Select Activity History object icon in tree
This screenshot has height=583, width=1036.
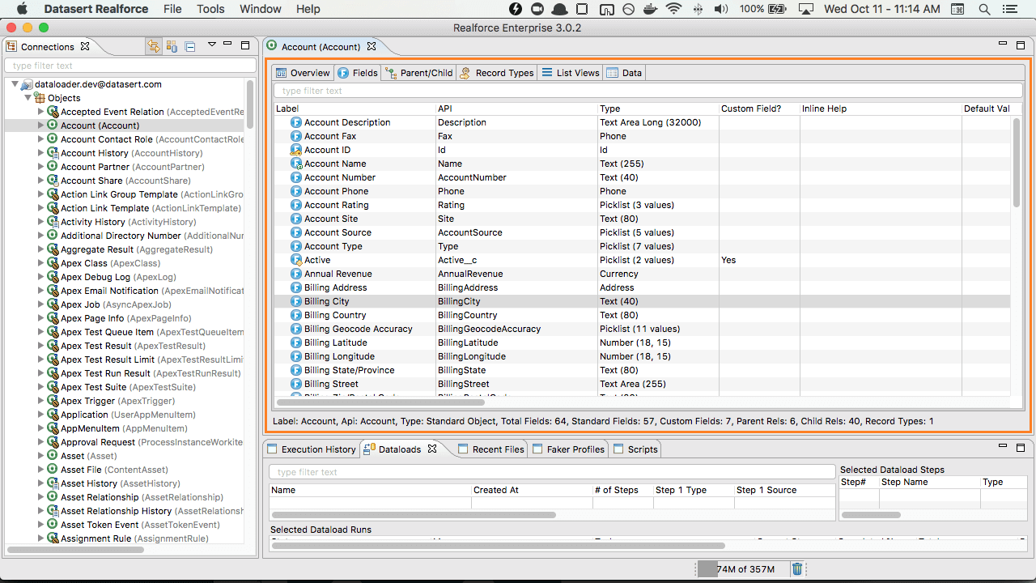pyautogui.click(x=53, y=222)
